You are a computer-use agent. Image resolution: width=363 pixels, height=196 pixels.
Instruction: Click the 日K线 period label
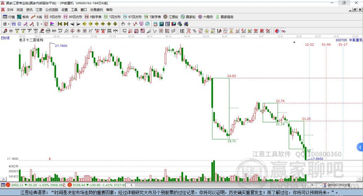[5, 38]
